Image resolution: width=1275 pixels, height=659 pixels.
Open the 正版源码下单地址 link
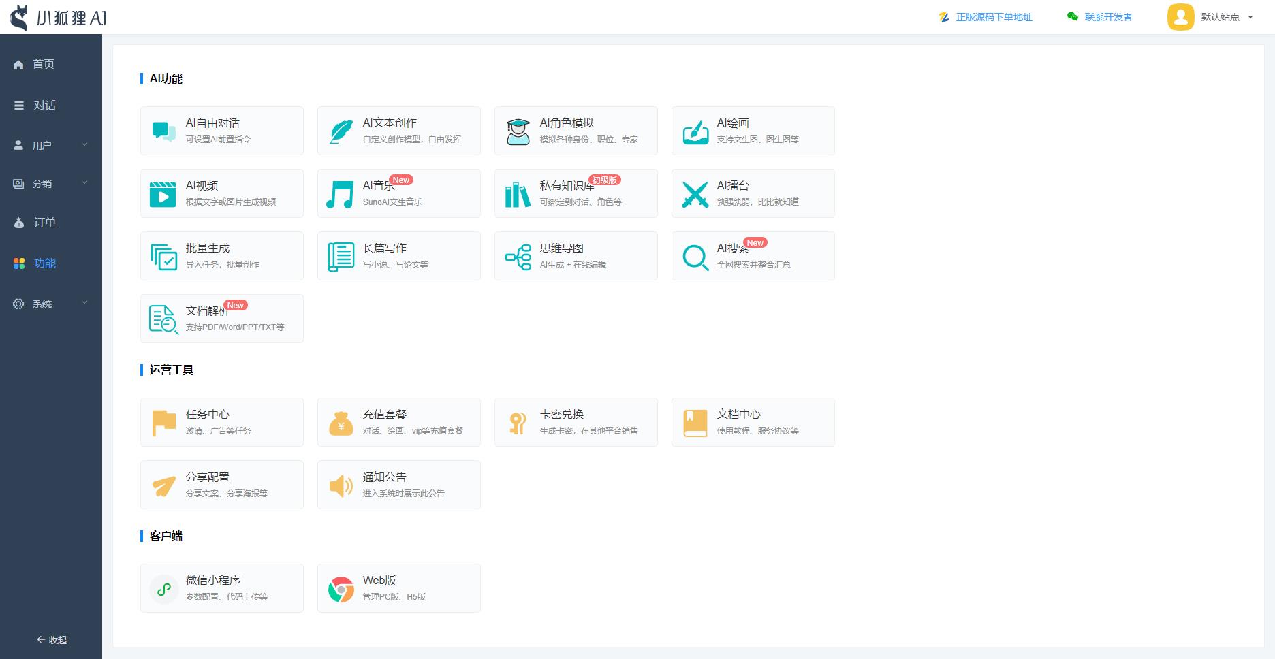click(x=993, y=17)
